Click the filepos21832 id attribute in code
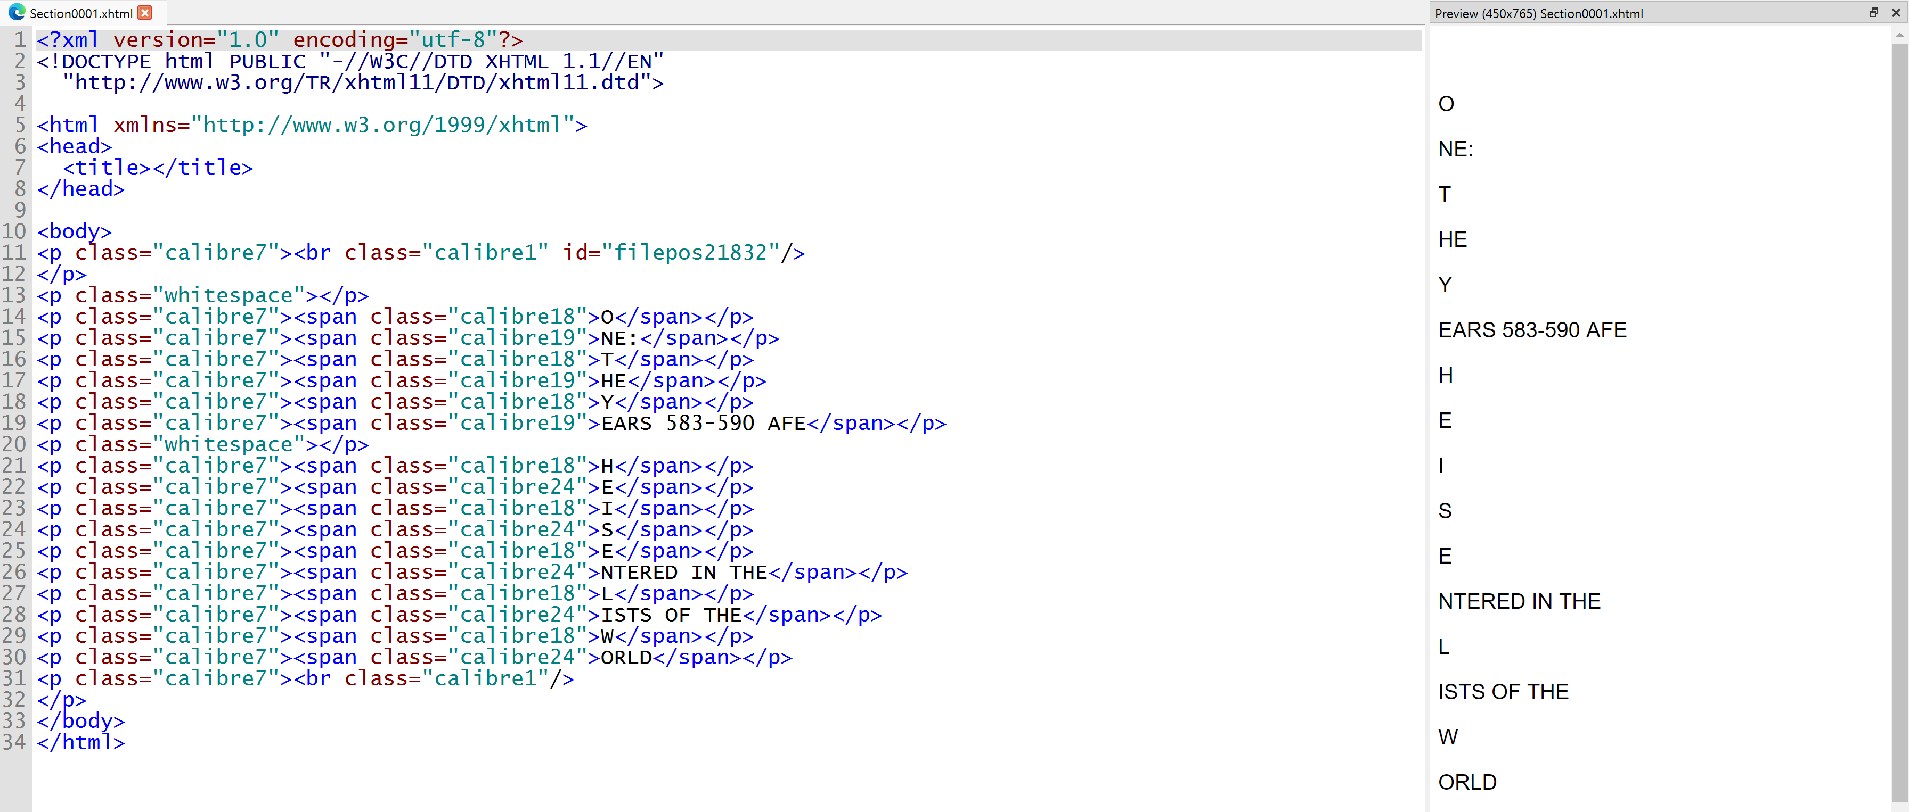Viewport: 1909px width, 812px height. point(691,253)
